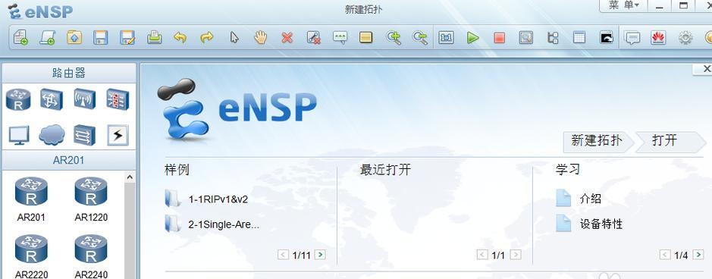Click the red X delete tool
The width and height of the screenshot is (712, 279).
287,37
